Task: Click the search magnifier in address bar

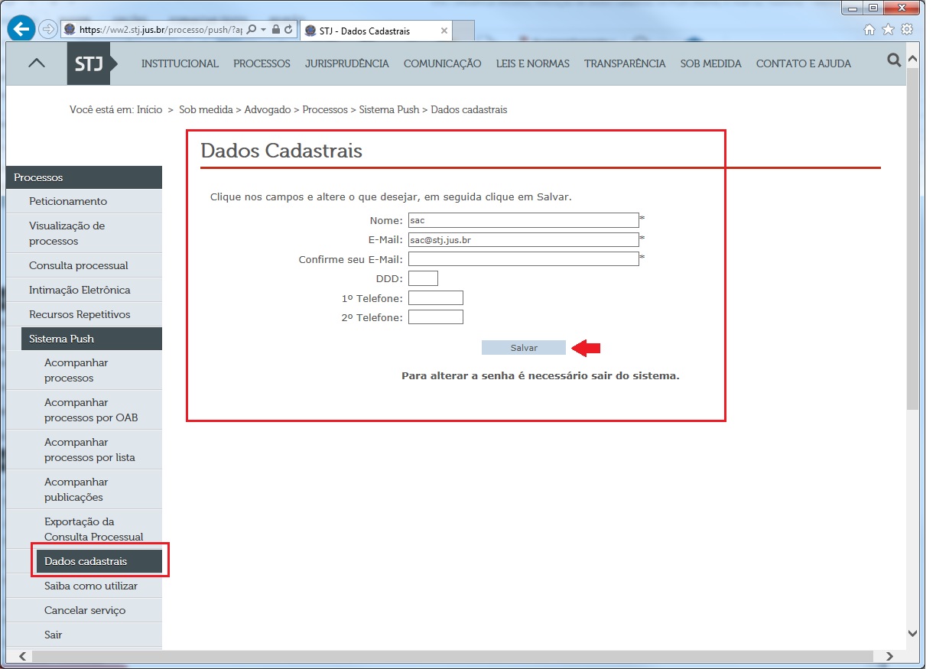Action: pos(252,30)
